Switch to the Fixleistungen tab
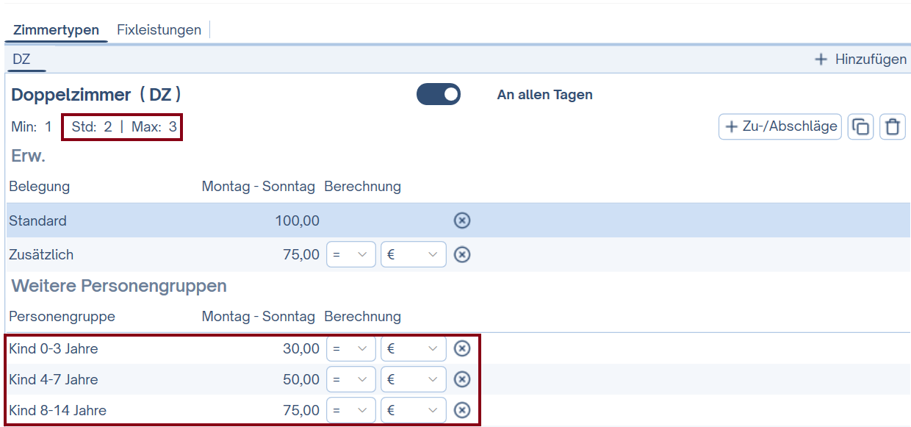 [159, 30]
